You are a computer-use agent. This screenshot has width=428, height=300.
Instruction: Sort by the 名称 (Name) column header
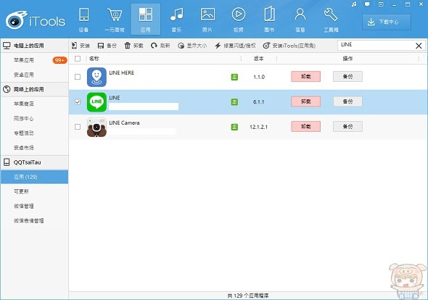94,59
